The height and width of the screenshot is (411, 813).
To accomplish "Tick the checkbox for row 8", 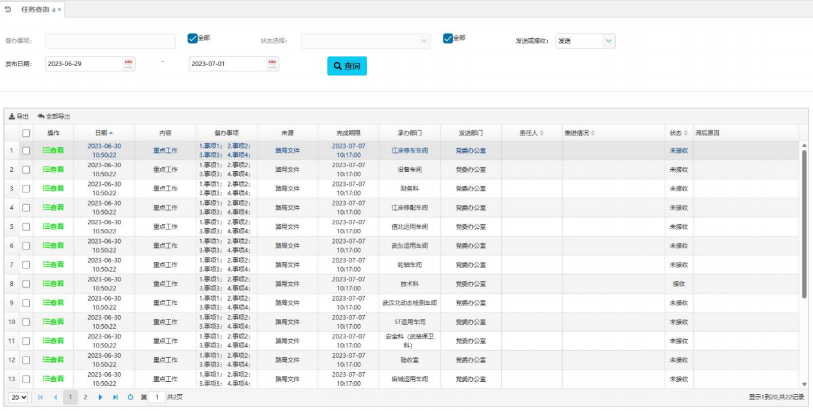I will (27, 284).
